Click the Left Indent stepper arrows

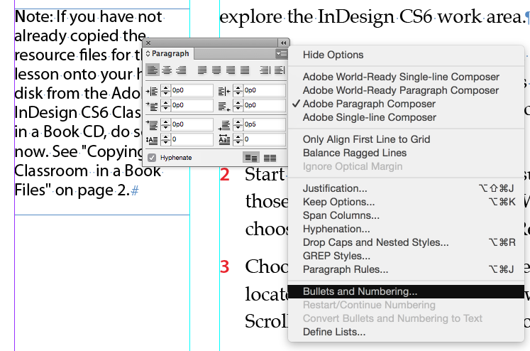click(165, 91)
